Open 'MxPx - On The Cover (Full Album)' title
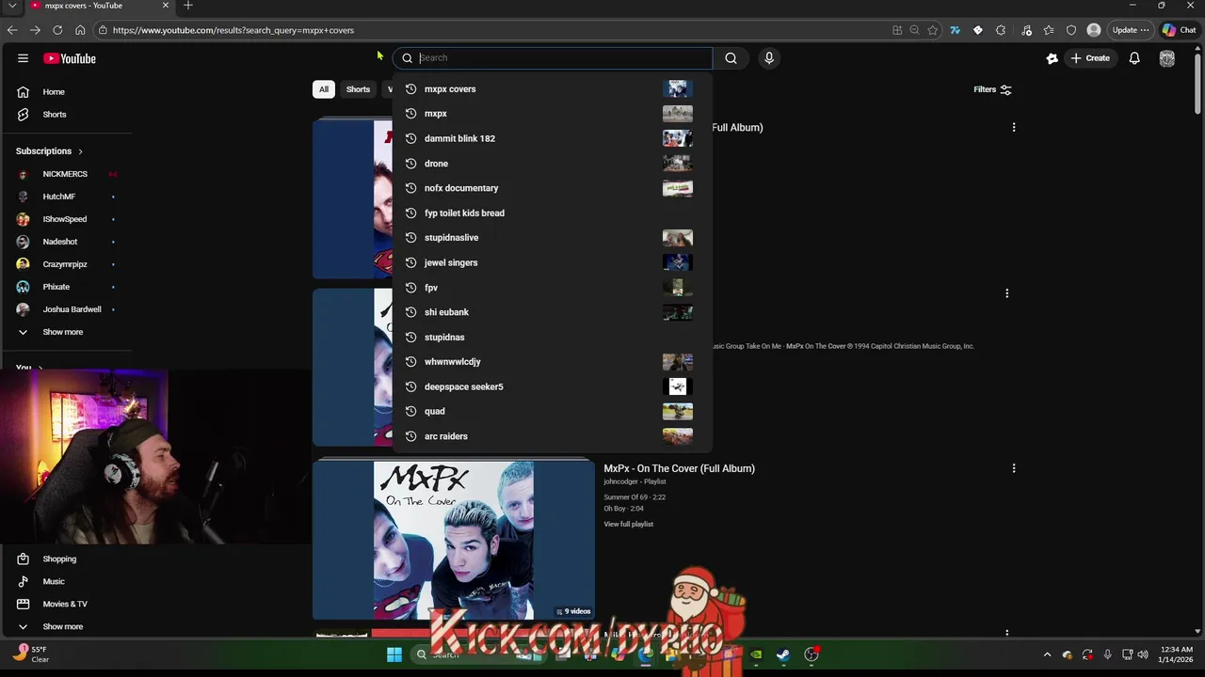This screenshot has width=1205, height=677. click(x=679, y=468)
